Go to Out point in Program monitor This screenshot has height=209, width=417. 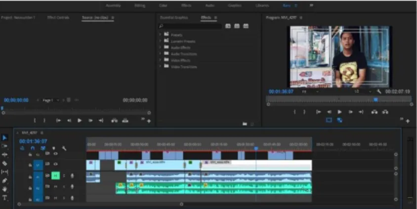[361, 112]
